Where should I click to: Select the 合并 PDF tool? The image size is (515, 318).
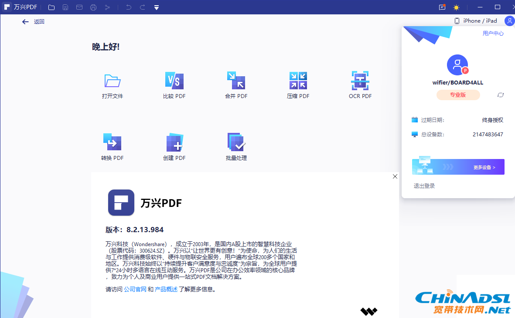coord(236,81)
